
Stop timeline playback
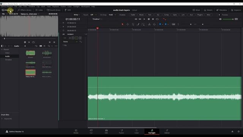click(x=148, y=19)
